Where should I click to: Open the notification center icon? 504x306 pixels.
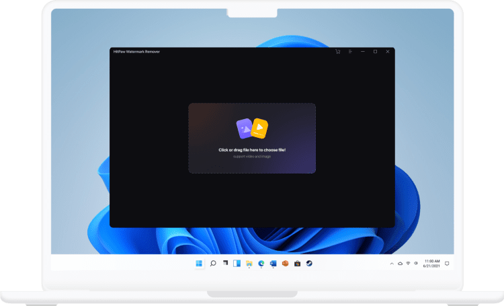447,264
